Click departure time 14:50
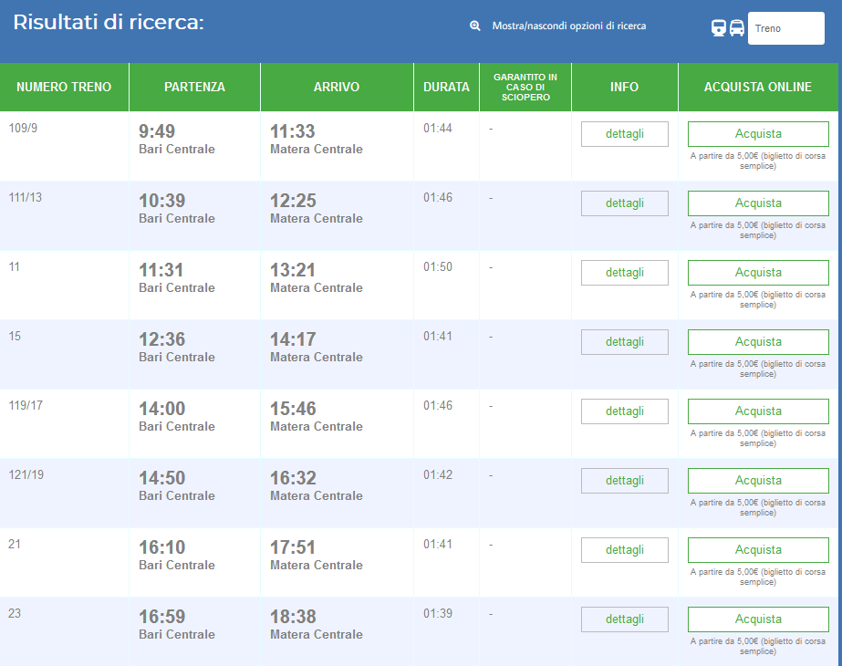 162,477
